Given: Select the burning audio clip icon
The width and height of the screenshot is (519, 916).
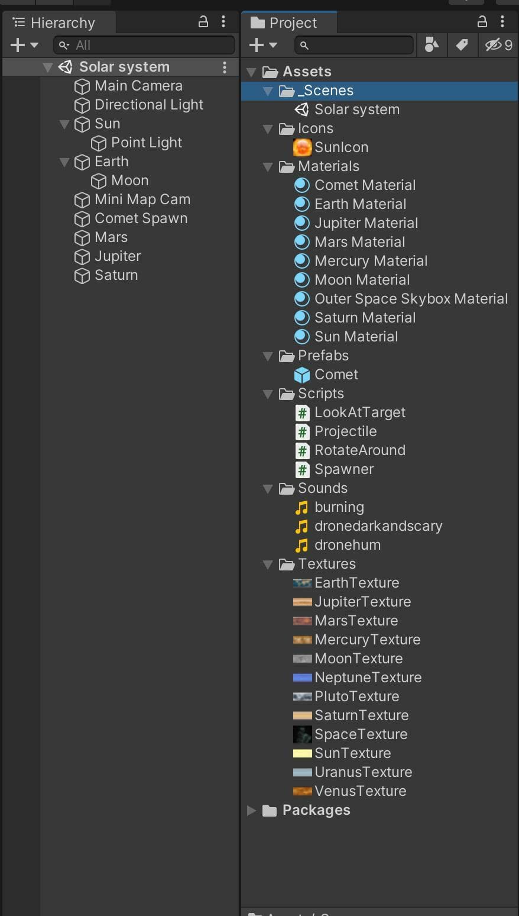Looking at the screenshot, I should [302, 508].
